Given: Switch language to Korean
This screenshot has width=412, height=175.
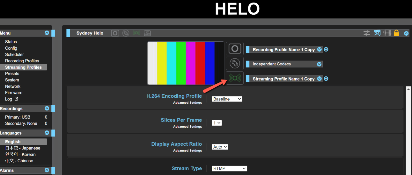Looking at the screenshot, I should (20, 154).
